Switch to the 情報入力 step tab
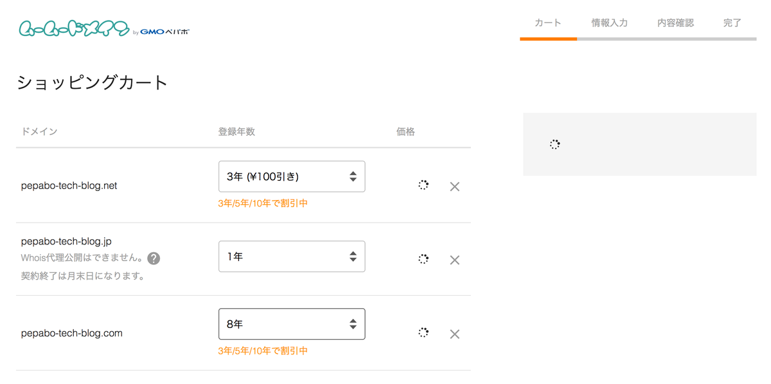Image resolution: width=771 pixels, height=384 pixels. (609, 21)
